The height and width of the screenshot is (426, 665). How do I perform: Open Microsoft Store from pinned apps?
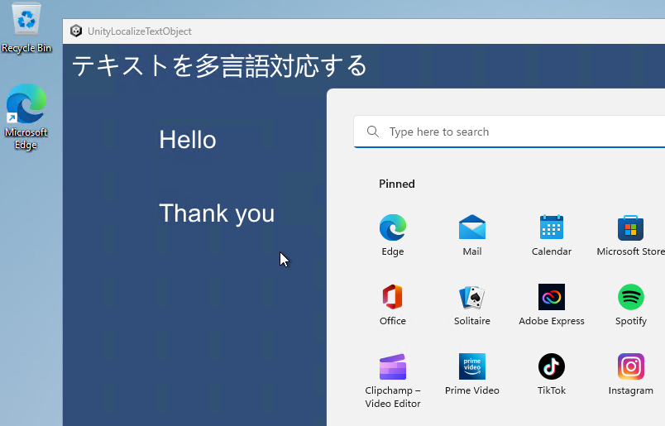pyautogui.click(x=630, y=236)
